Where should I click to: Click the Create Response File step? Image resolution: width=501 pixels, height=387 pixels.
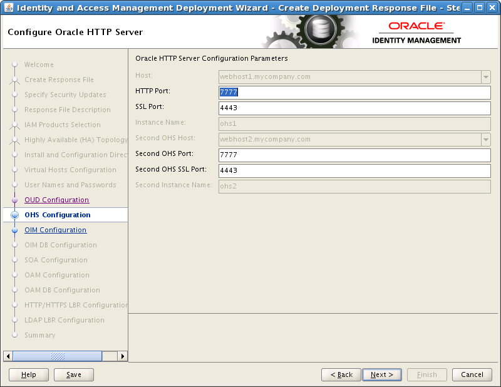[59, 80]
